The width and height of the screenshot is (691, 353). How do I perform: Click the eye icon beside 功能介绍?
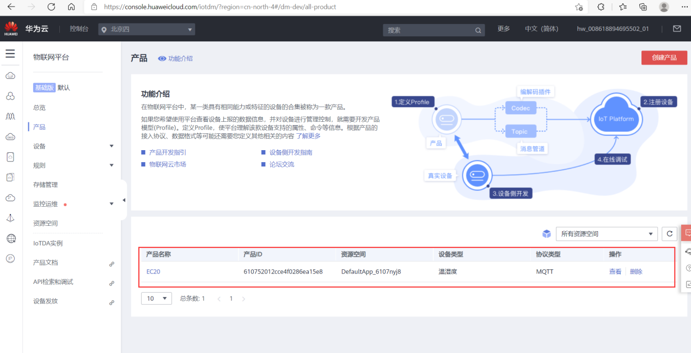point(162,58)
